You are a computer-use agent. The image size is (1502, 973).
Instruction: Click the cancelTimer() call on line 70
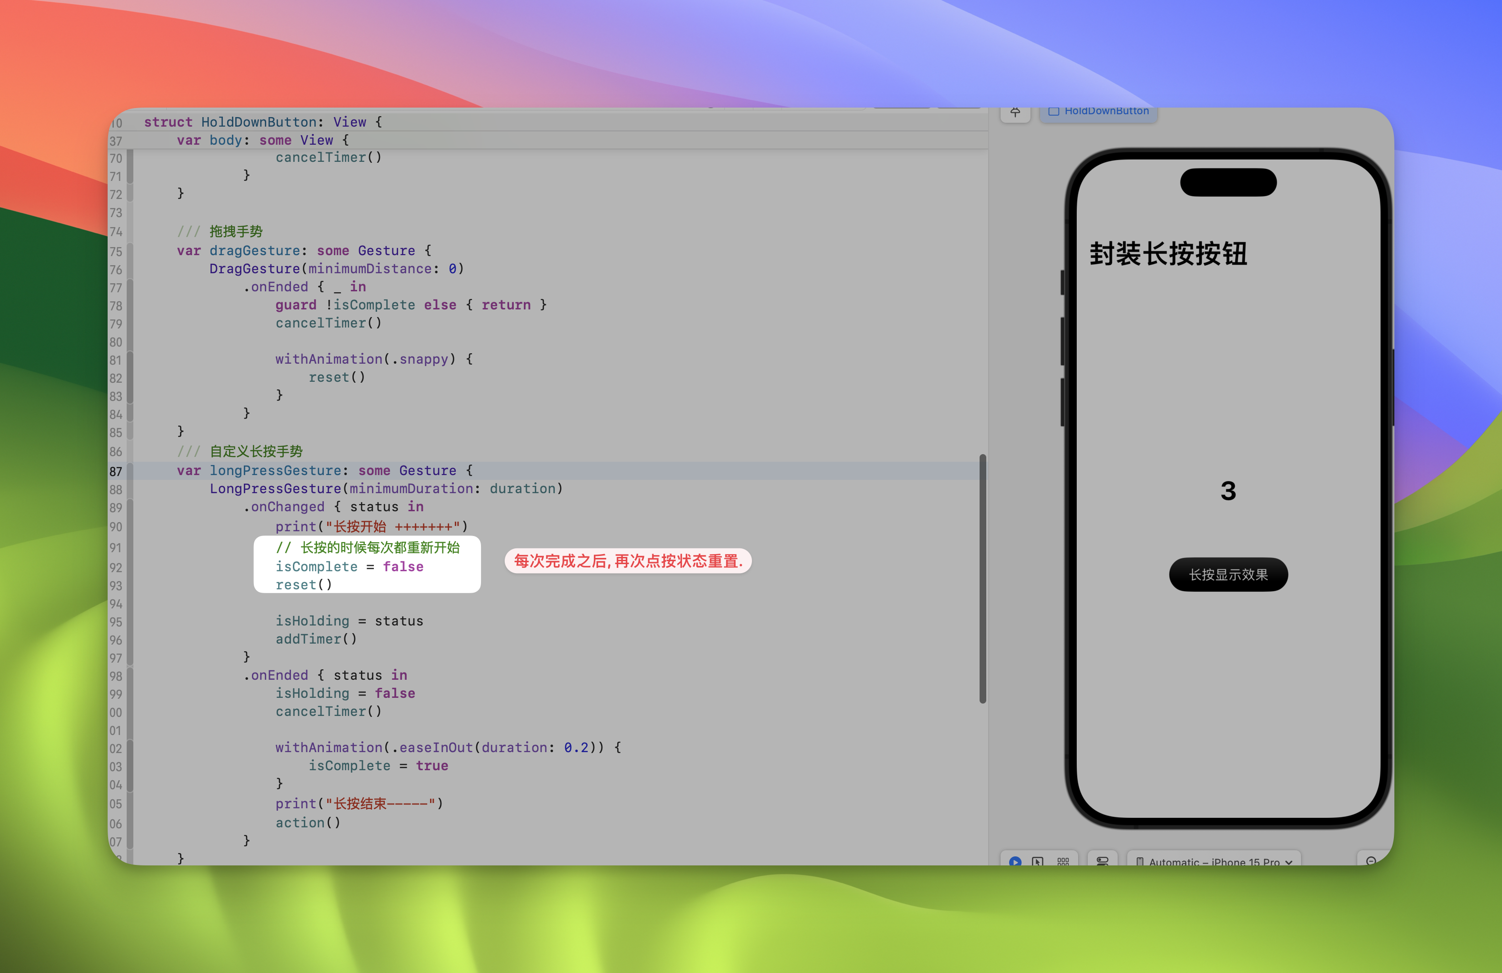click(329, 157)
